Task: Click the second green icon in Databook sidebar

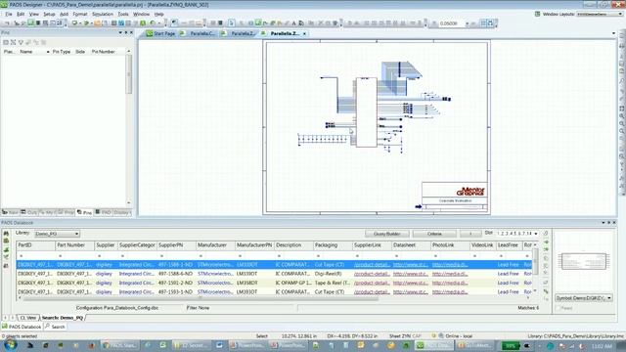Action: 6,242
